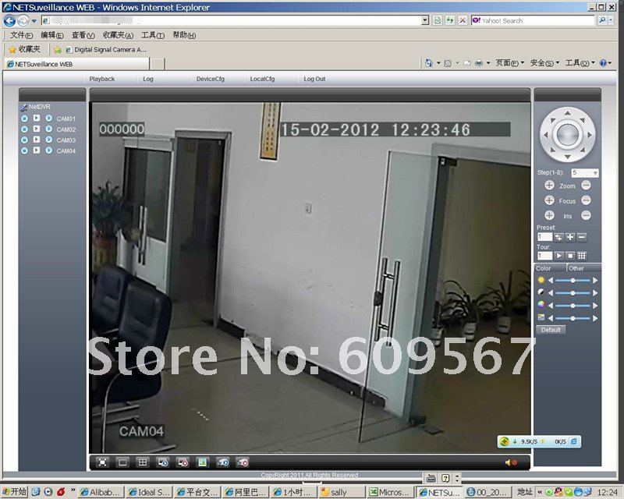Click the Focus plus button

click(x=549, y=200)
